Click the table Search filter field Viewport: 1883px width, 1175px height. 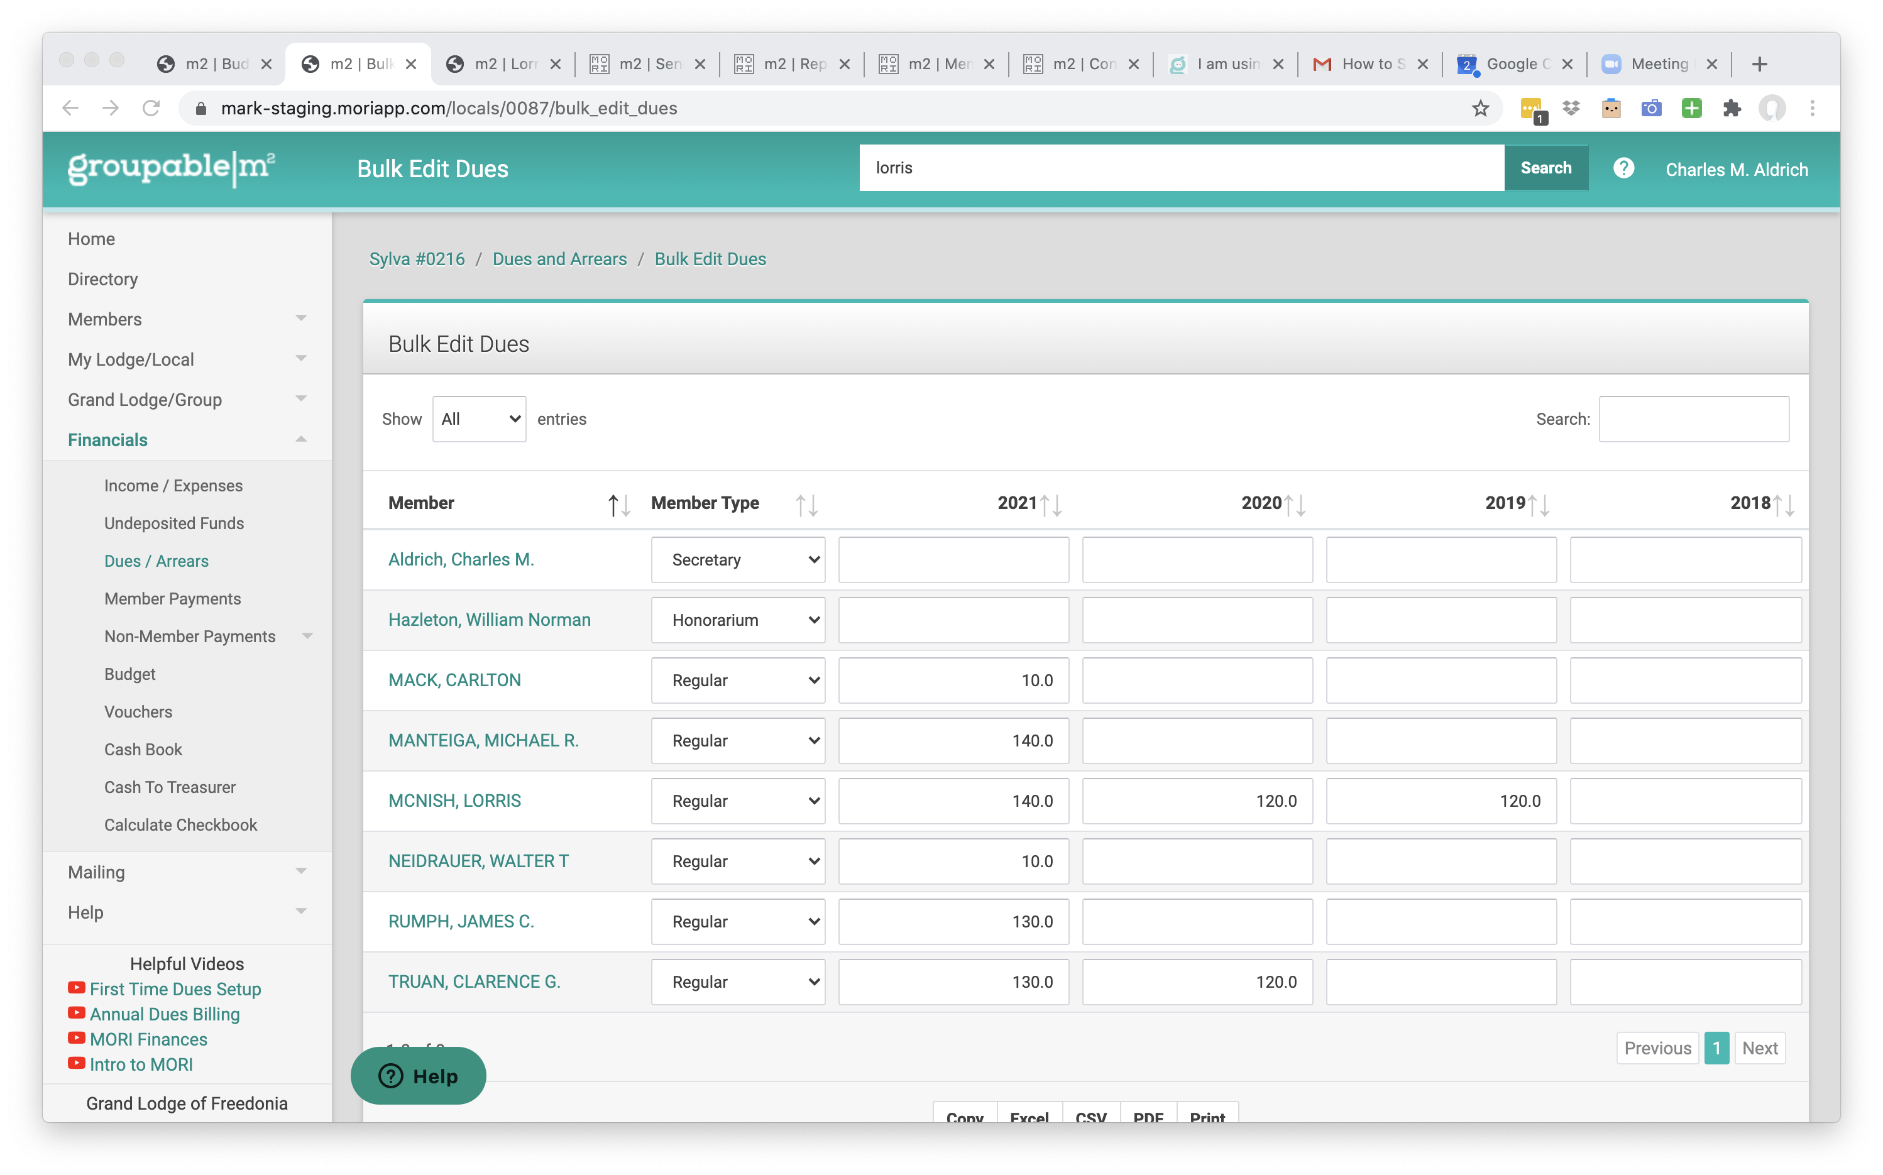pyautogui.click(x=1693, y=419)
